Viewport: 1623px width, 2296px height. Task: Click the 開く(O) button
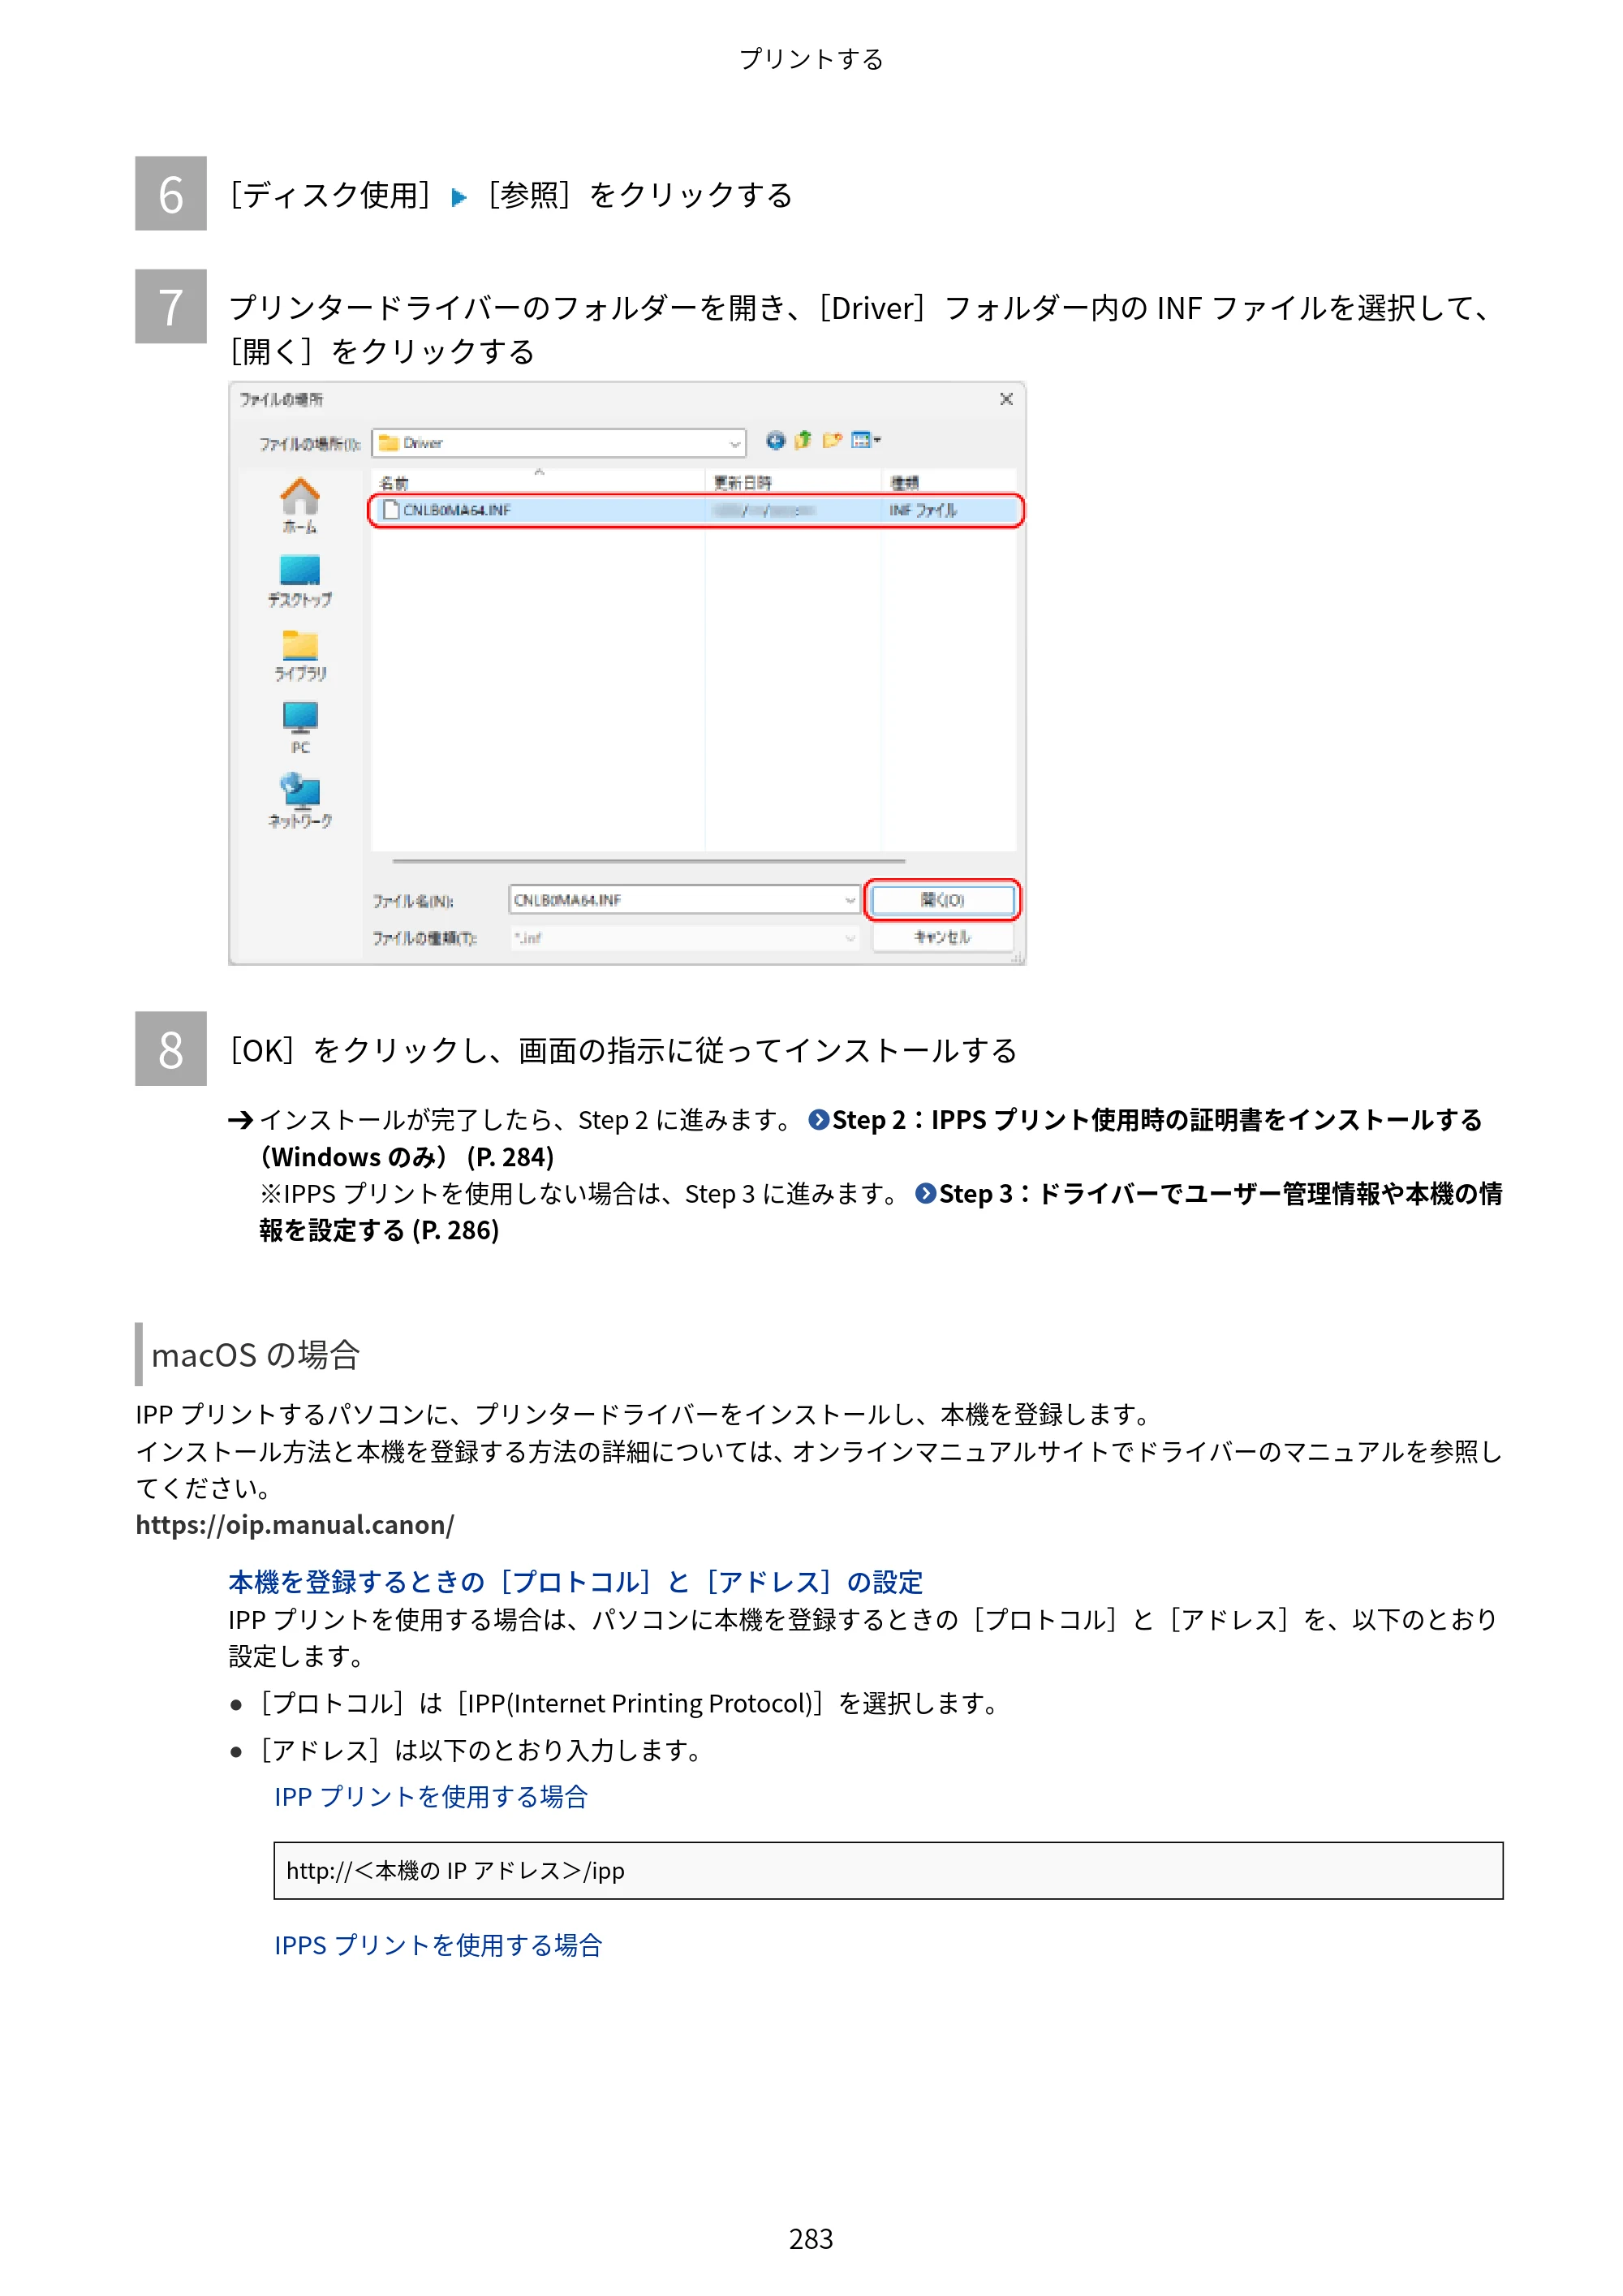coord(942,900)
